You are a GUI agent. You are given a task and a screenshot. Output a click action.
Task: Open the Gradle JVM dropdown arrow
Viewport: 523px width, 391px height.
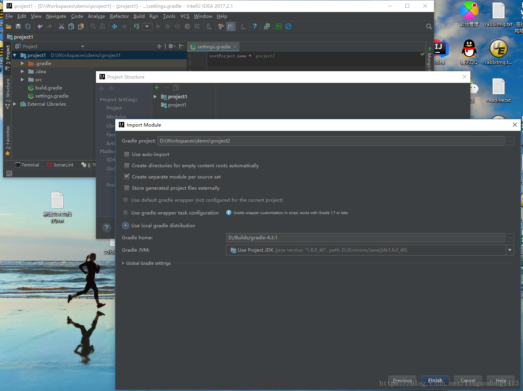click(510, 250)
